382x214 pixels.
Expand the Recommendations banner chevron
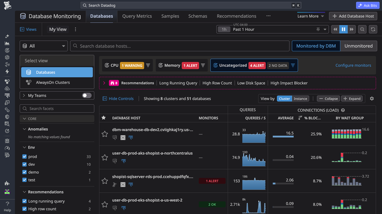coord(104,83)
